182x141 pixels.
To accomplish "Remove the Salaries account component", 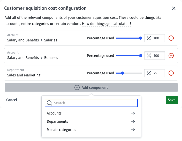I will pyautogui.click(x=171, y=38).
